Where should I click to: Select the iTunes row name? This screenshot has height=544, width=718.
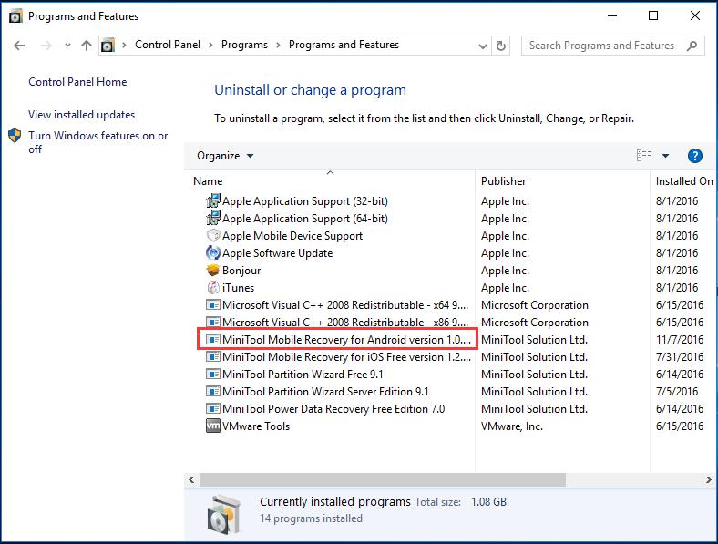238,288
